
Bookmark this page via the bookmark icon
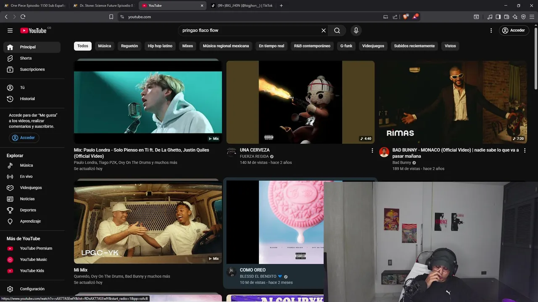[111, 17]
